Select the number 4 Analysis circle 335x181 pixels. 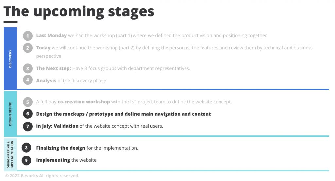tap(28, 80)
